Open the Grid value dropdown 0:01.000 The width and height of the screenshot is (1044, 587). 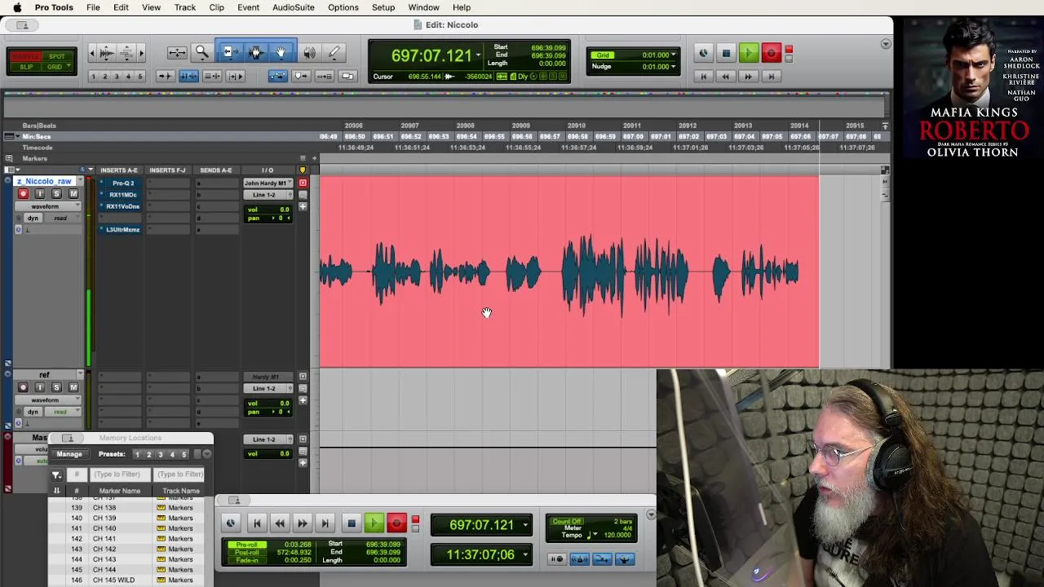(673, 55)
